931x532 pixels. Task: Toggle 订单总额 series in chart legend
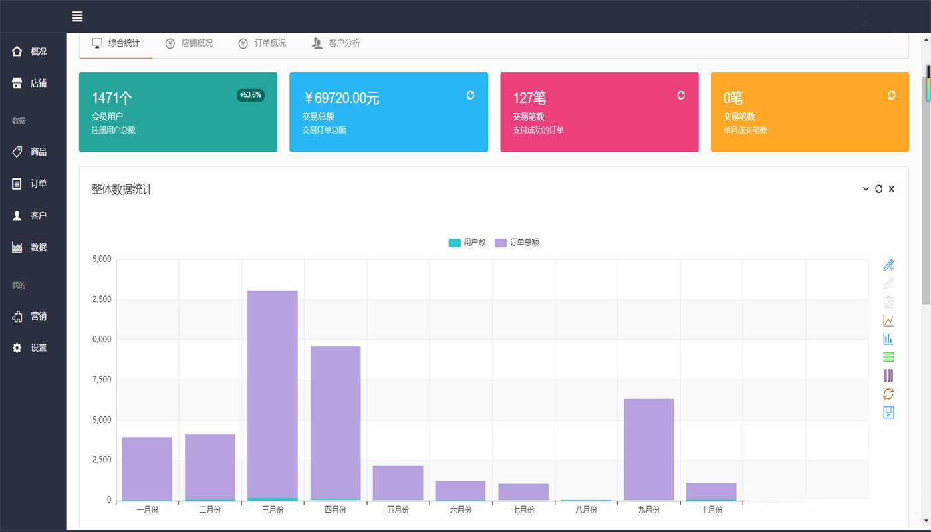point(517,243)
